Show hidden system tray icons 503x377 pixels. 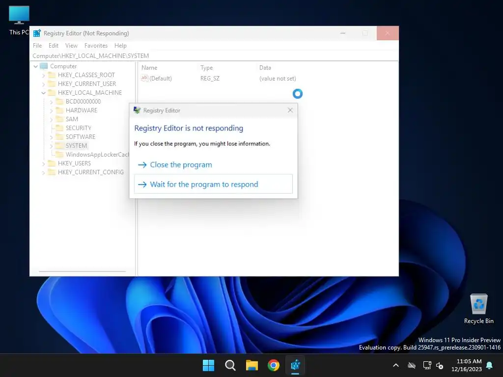396,365
